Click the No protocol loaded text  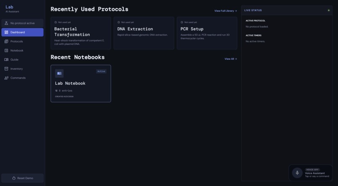tap(257, 27)
